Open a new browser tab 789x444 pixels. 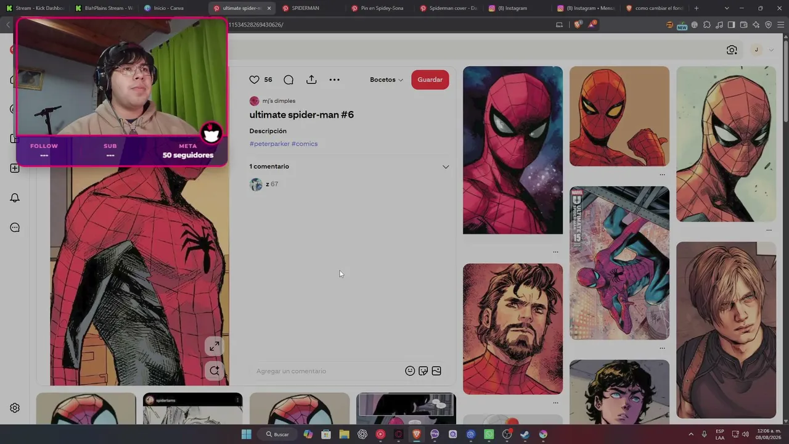[697, 8]
